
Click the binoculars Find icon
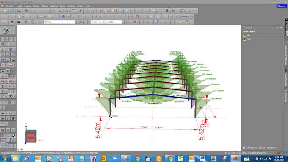(x=12, y=22)
